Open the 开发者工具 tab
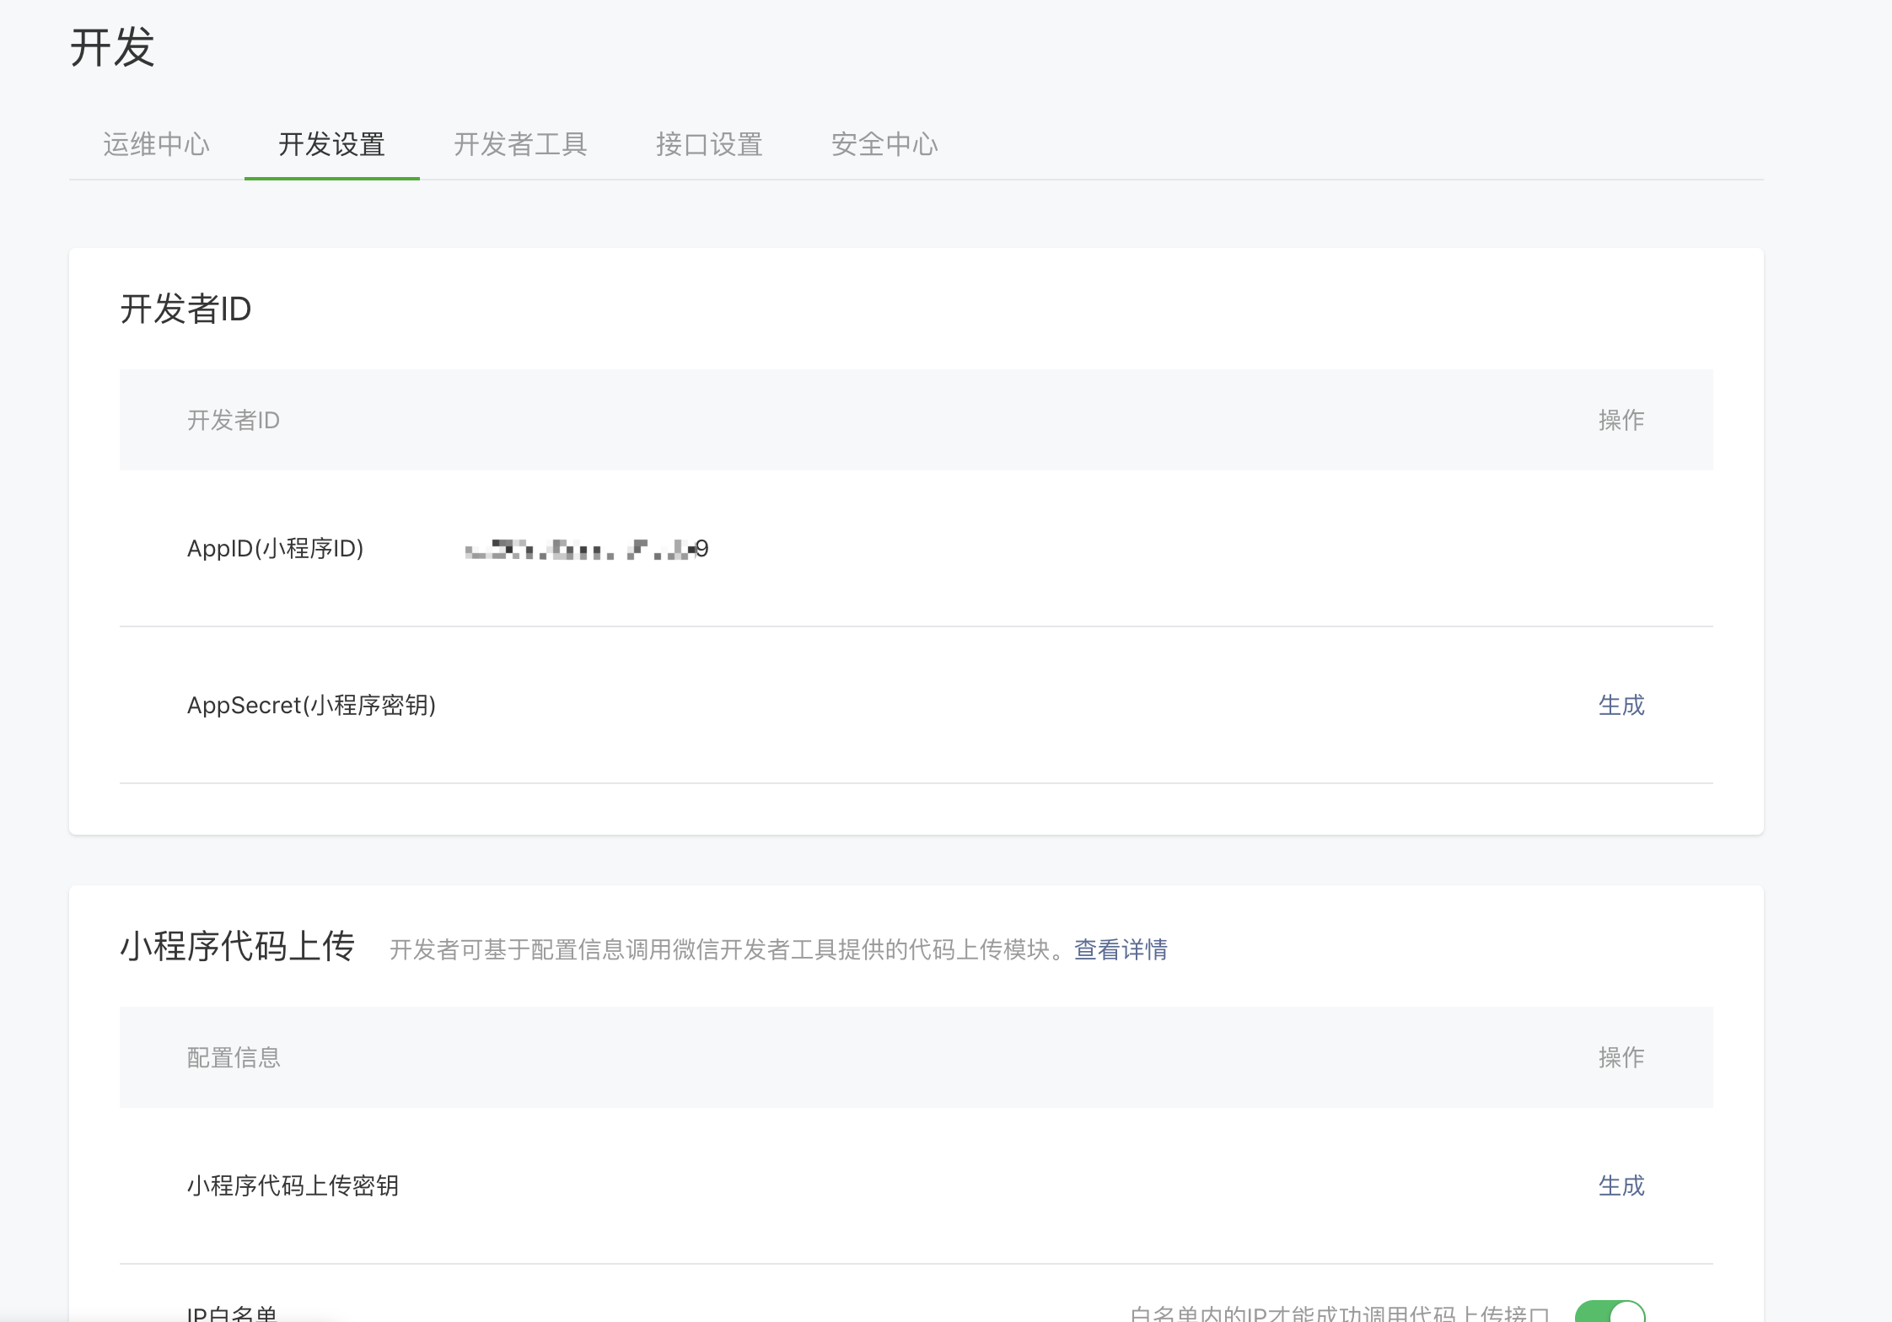This screenshot has width=1892, height=1322. tap(520, 144)
